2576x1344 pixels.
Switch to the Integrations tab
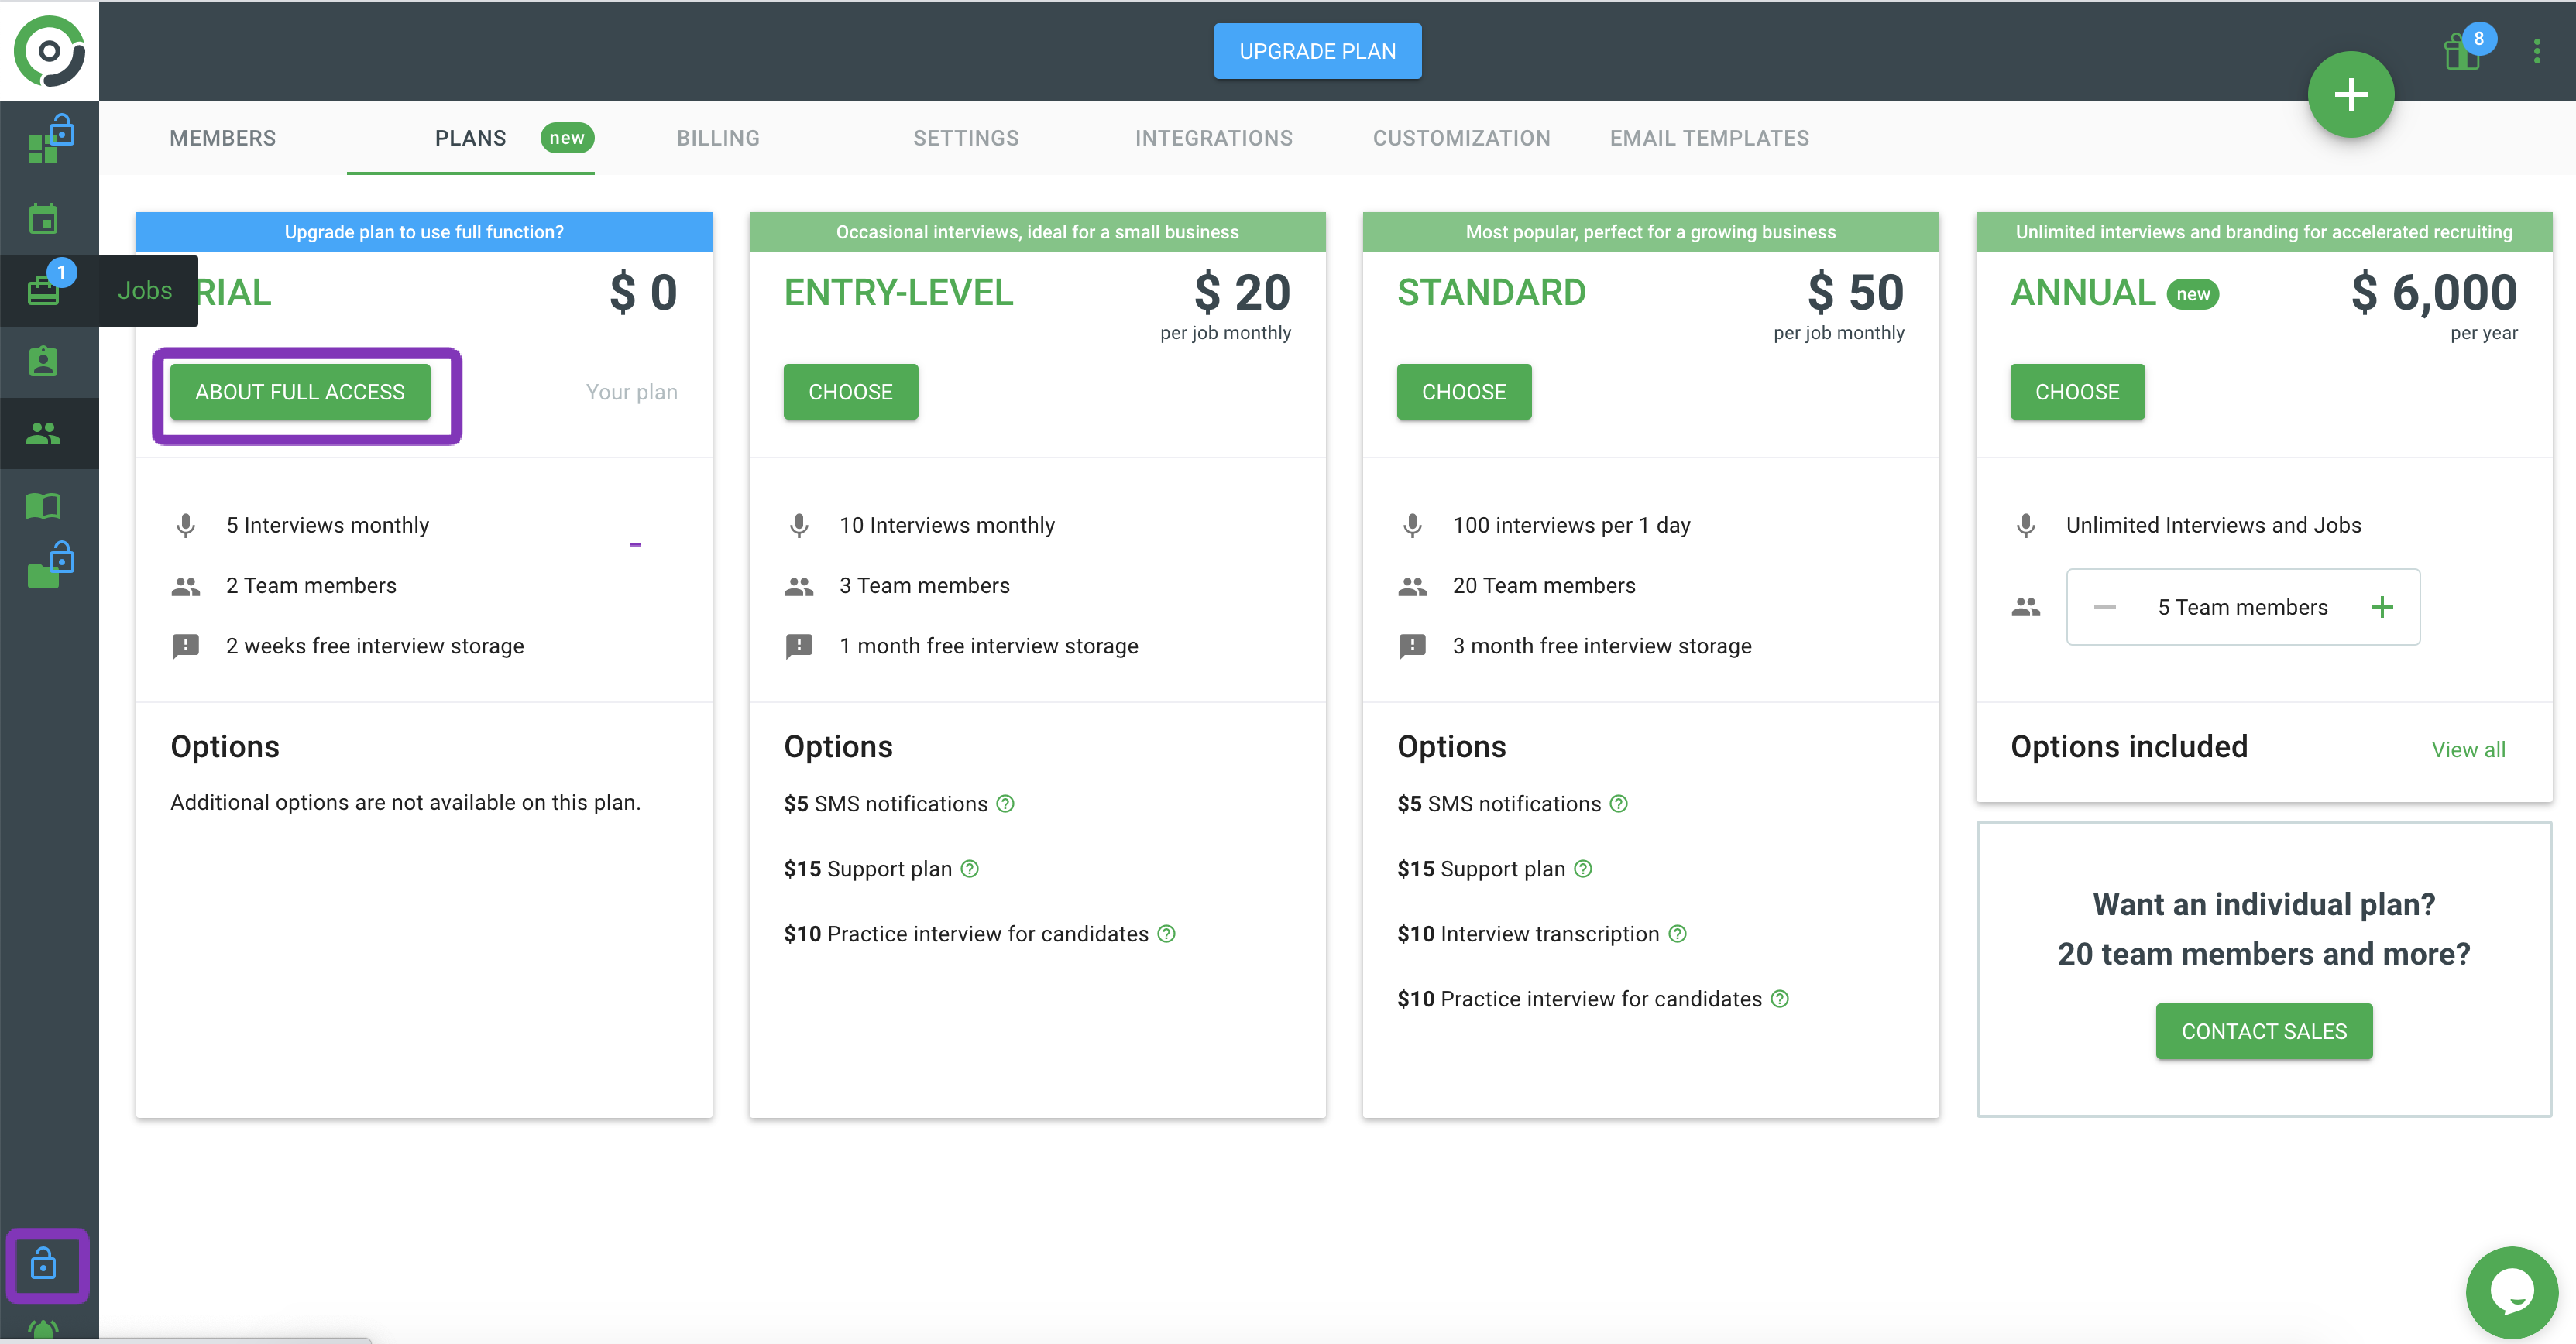(x=1213, y=138)
